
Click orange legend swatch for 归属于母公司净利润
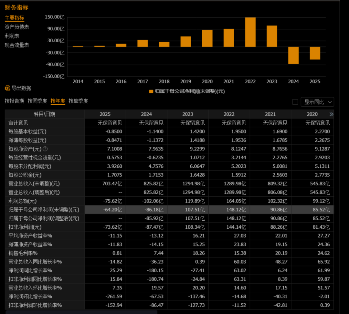[x=151, y=91]
